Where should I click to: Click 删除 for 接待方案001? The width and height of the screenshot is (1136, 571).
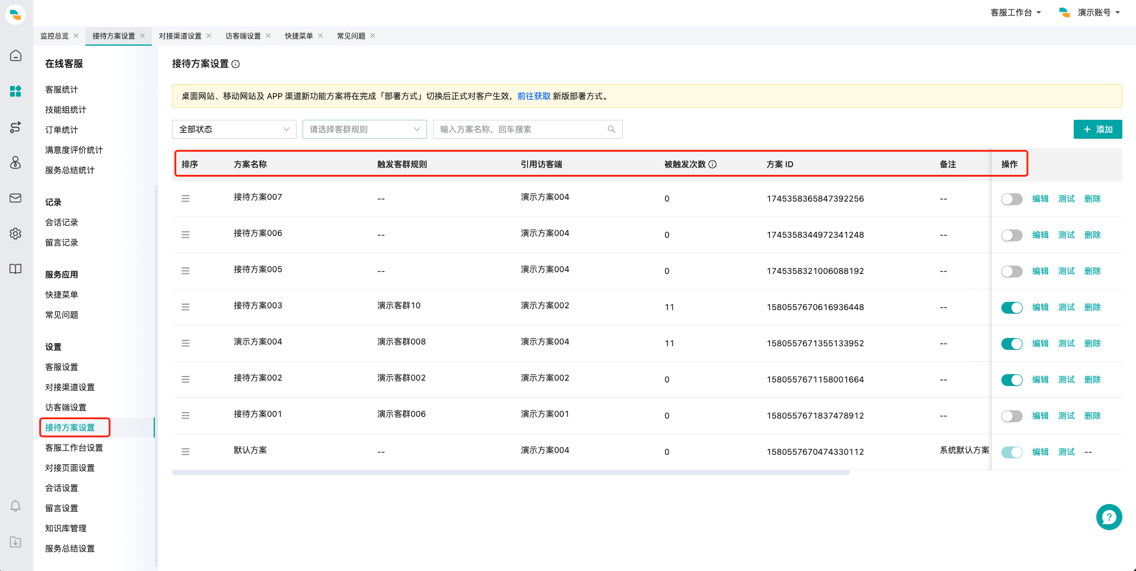[1093, 416]
